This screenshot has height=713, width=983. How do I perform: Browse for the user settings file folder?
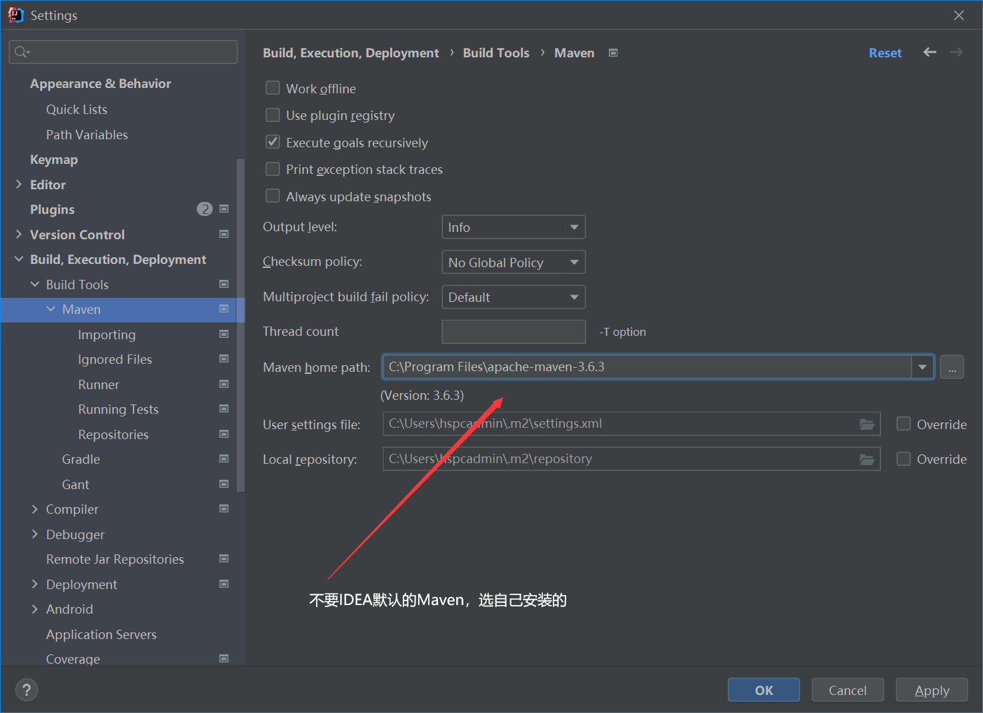coord(867,424)
